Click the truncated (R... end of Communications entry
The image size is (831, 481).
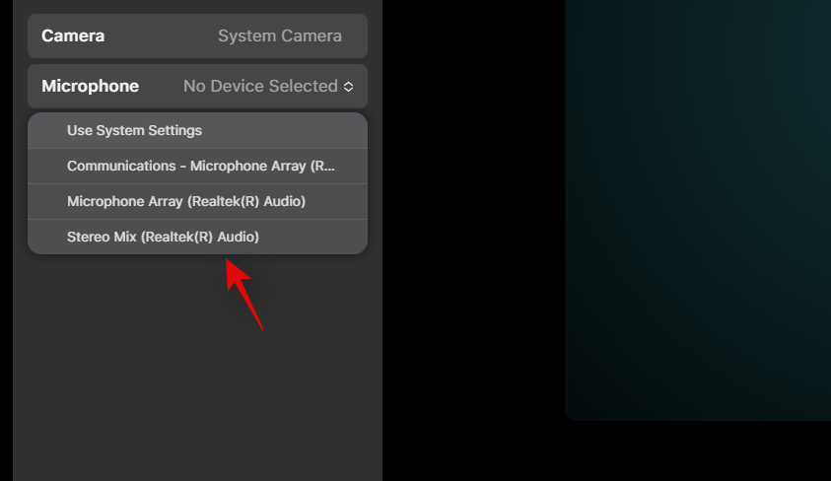click(323, 166)
